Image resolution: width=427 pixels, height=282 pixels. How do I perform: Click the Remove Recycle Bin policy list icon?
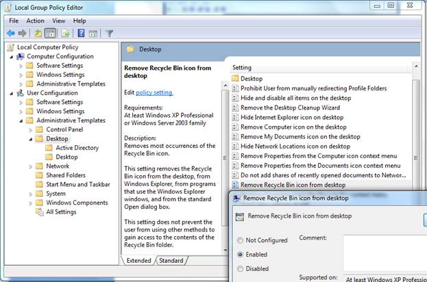click(235, 185)
